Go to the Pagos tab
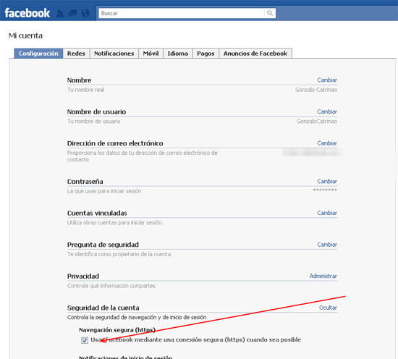This screenshot has height=359, width=398. 206,54
